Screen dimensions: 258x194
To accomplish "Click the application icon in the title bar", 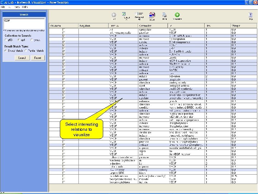I will point(2,2).
